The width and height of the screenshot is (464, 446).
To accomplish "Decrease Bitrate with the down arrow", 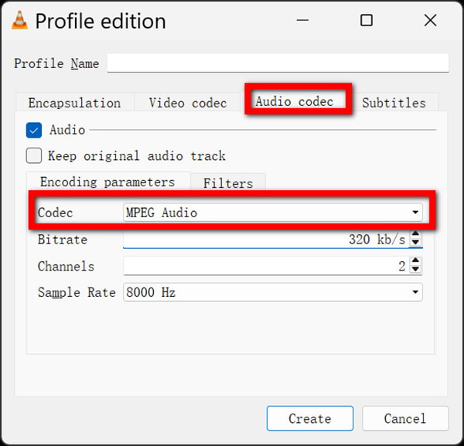I will [x=416, y=243].
